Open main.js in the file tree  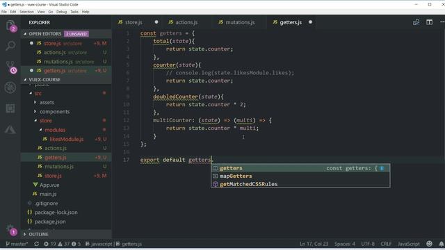coord(67,194)
